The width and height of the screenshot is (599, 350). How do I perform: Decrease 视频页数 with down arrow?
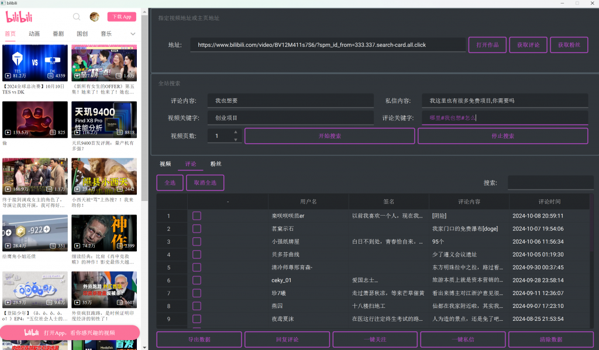pyautogui.click(x=235, y=140)
